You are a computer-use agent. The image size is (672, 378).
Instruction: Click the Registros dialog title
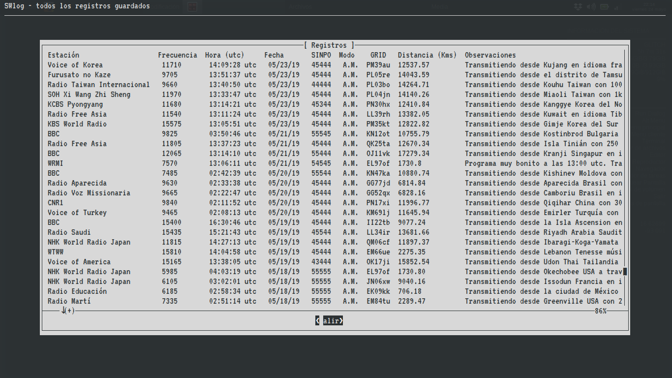pyautogui.click(x=329, y=45)
